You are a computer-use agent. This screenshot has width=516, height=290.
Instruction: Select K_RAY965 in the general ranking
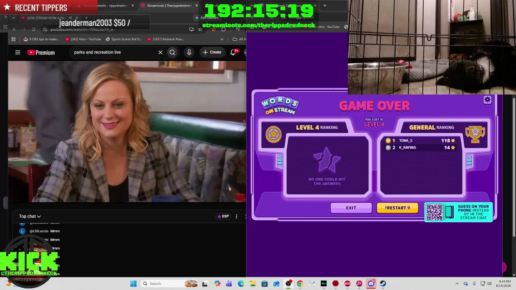click(x=421, y=147)
